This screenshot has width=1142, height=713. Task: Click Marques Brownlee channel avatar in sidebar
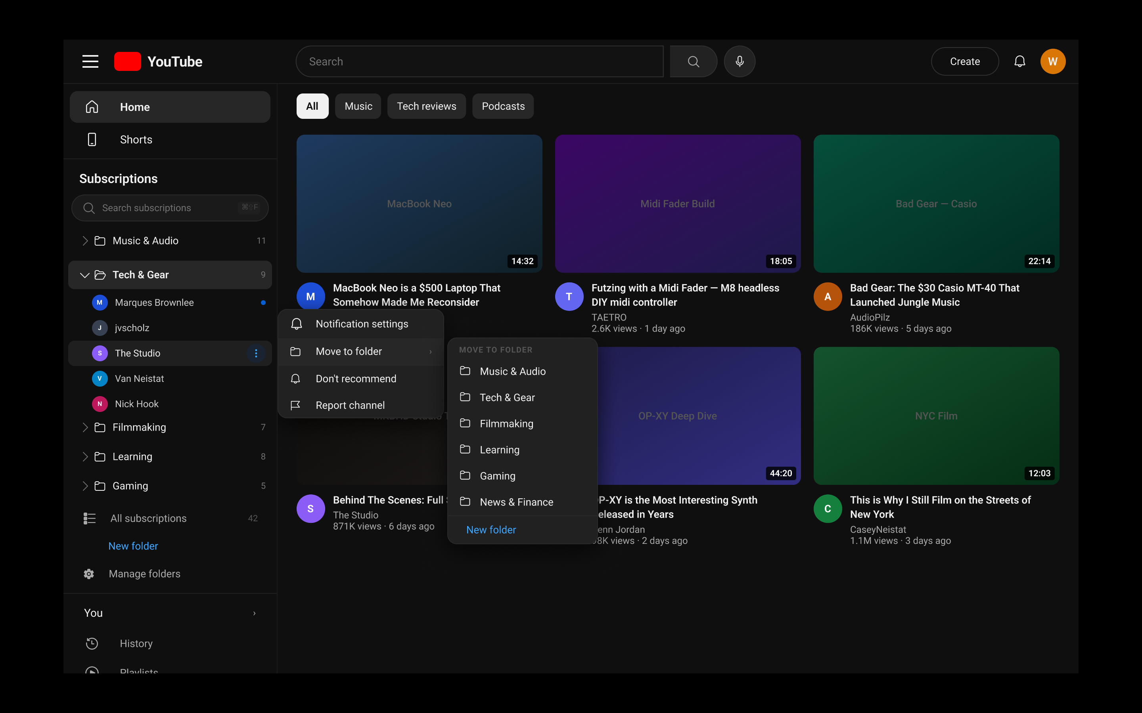click(100, 303)
